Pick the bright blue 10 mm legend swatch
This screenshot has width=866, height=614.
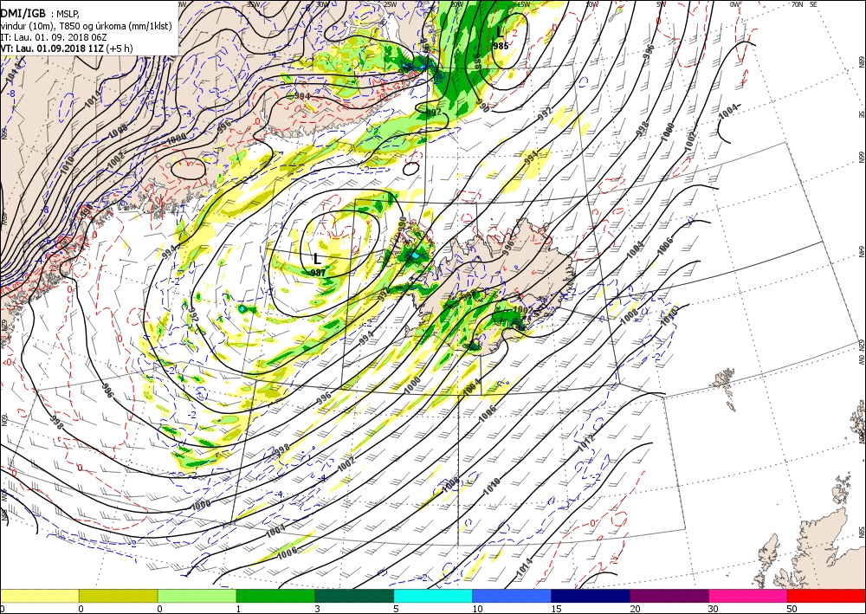(512, 596)
